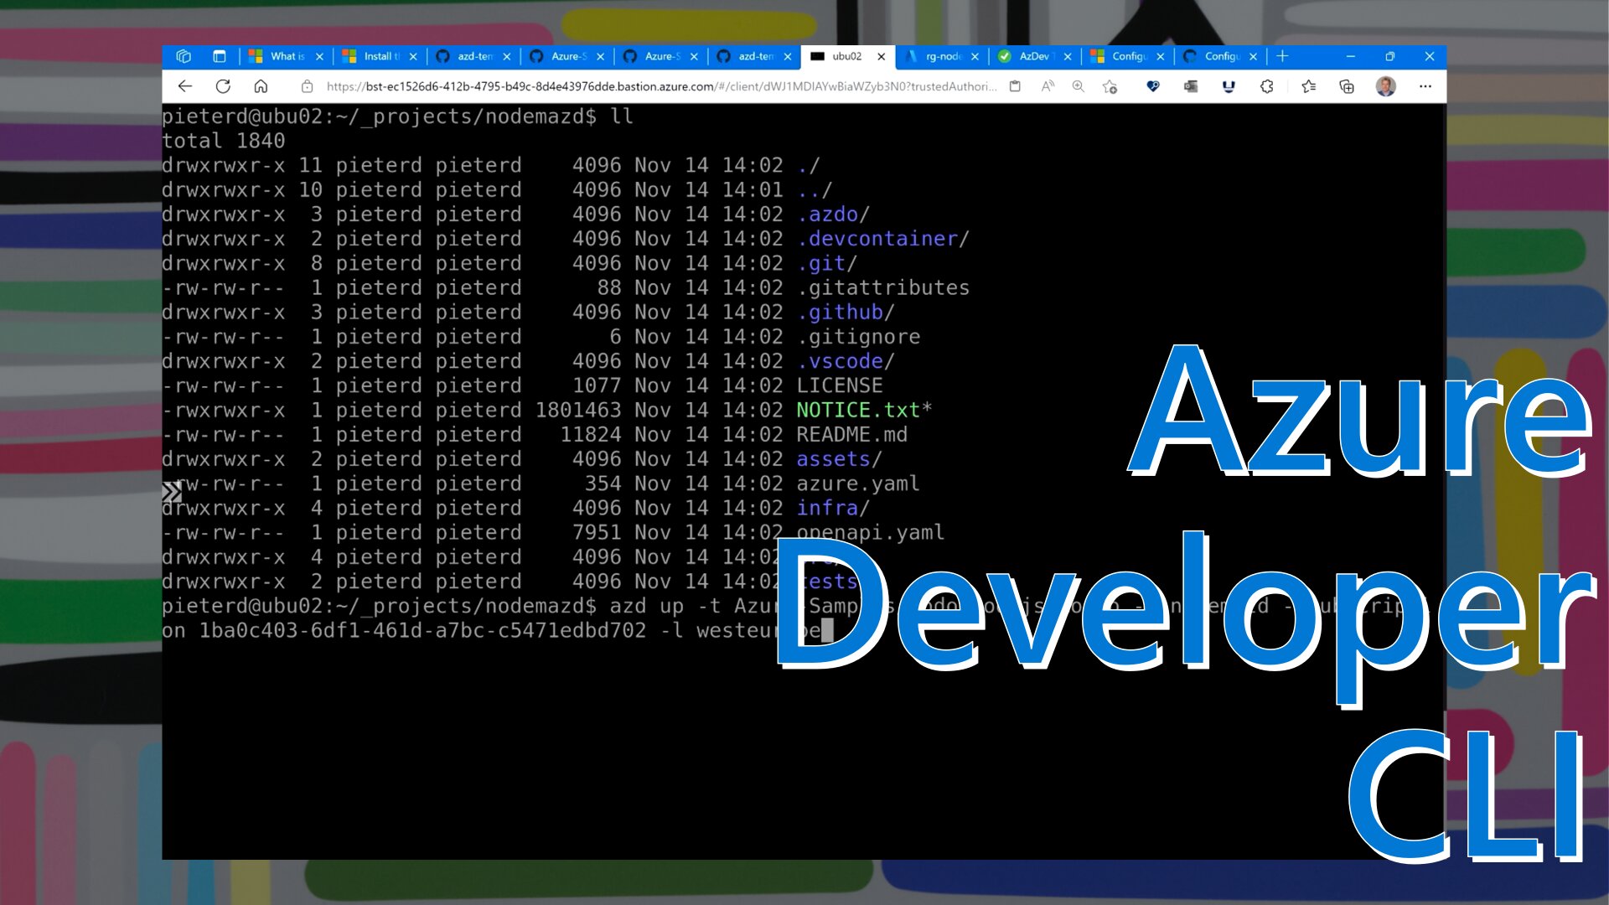Open the Favorites list
Screen dimensions: 1609x905
tap(1308, 86)
